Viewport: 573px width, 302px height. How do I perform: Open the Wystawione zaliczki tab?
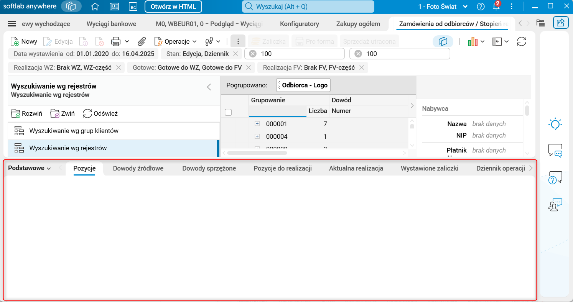tap(430, 168)
